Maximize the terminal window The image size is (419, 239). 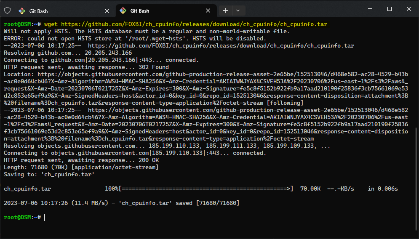pyautogui.click(x=390, y=9)
